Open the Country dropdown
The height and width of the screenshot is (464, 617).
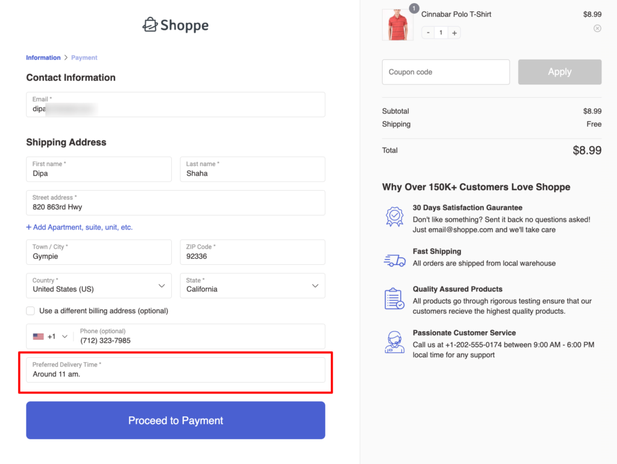tap(99, 285)
